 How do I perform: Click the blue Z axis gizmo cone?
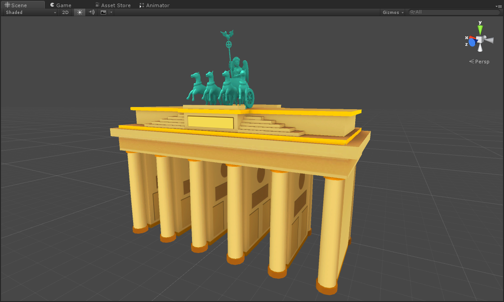[472, 42]
